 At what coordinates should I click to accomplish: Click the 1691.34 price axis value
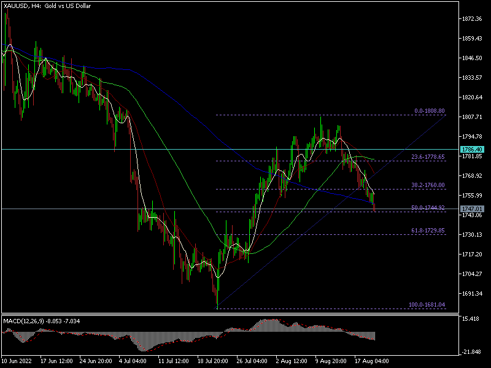[x=472, y=294]
